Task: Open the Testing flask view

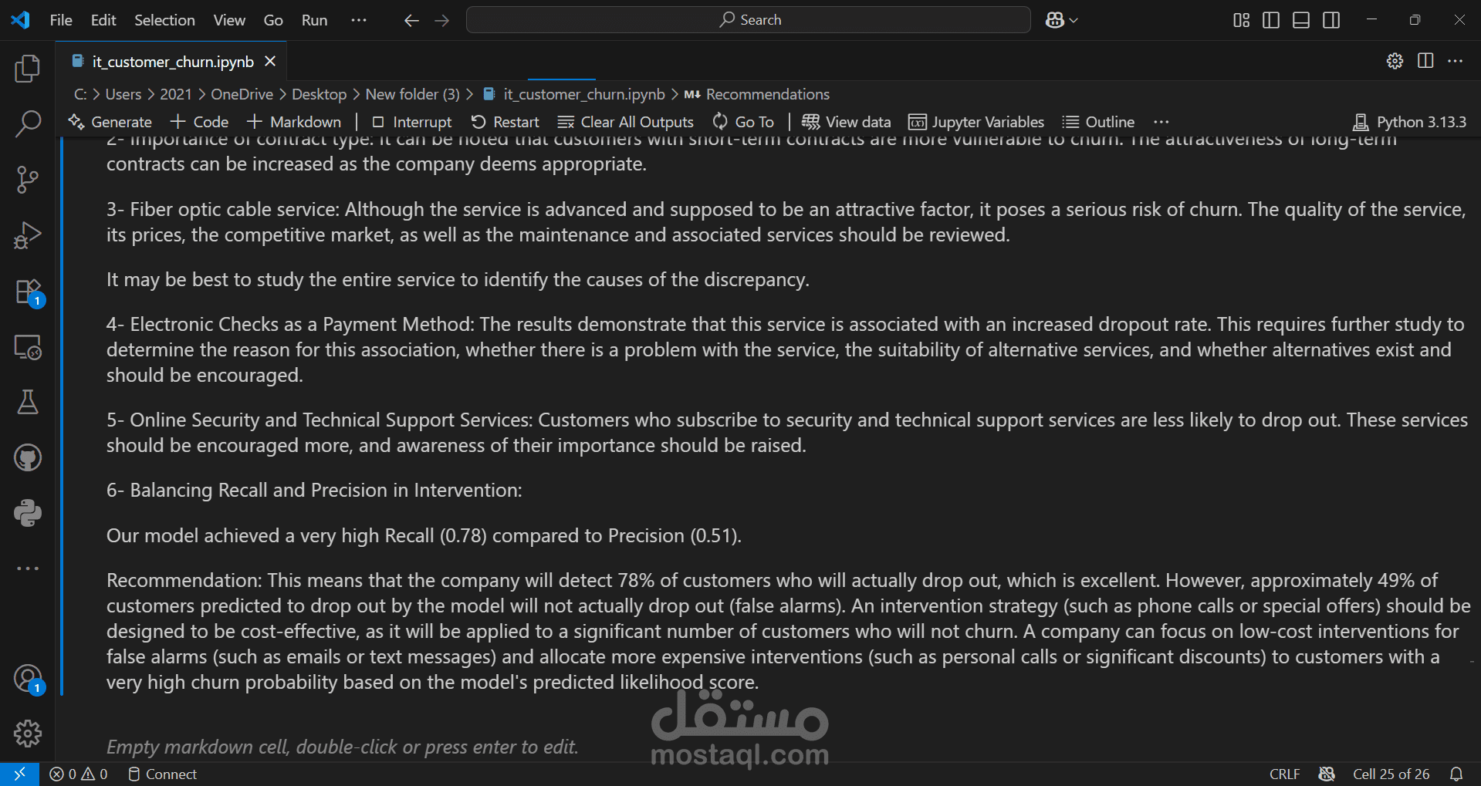Action: click(x=28, y=402)
